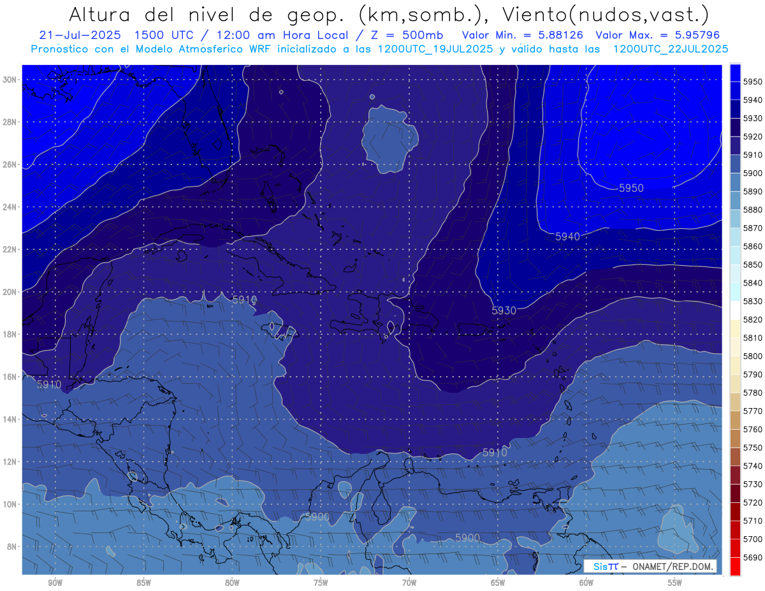Click the 5950 value in the color legend
Screen dimensions: 765x591
point(753,82)
